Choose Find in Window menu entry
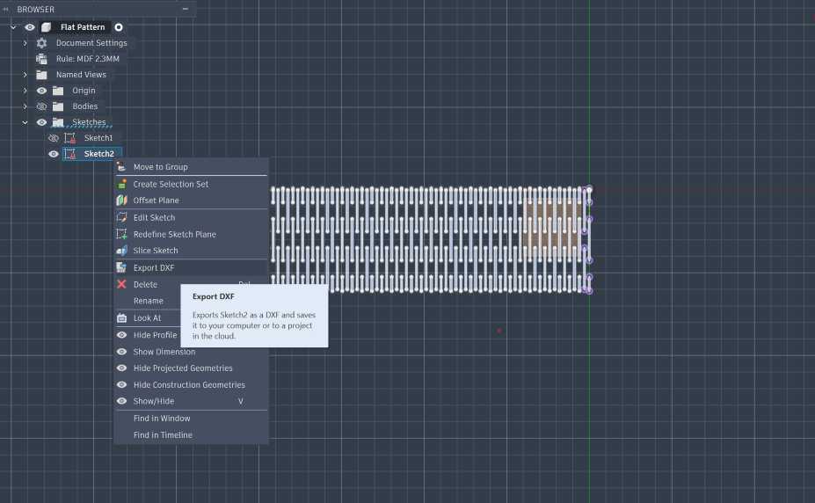Image resolution: width=815 pixels, height=503 pixels. tap(191, 419)
